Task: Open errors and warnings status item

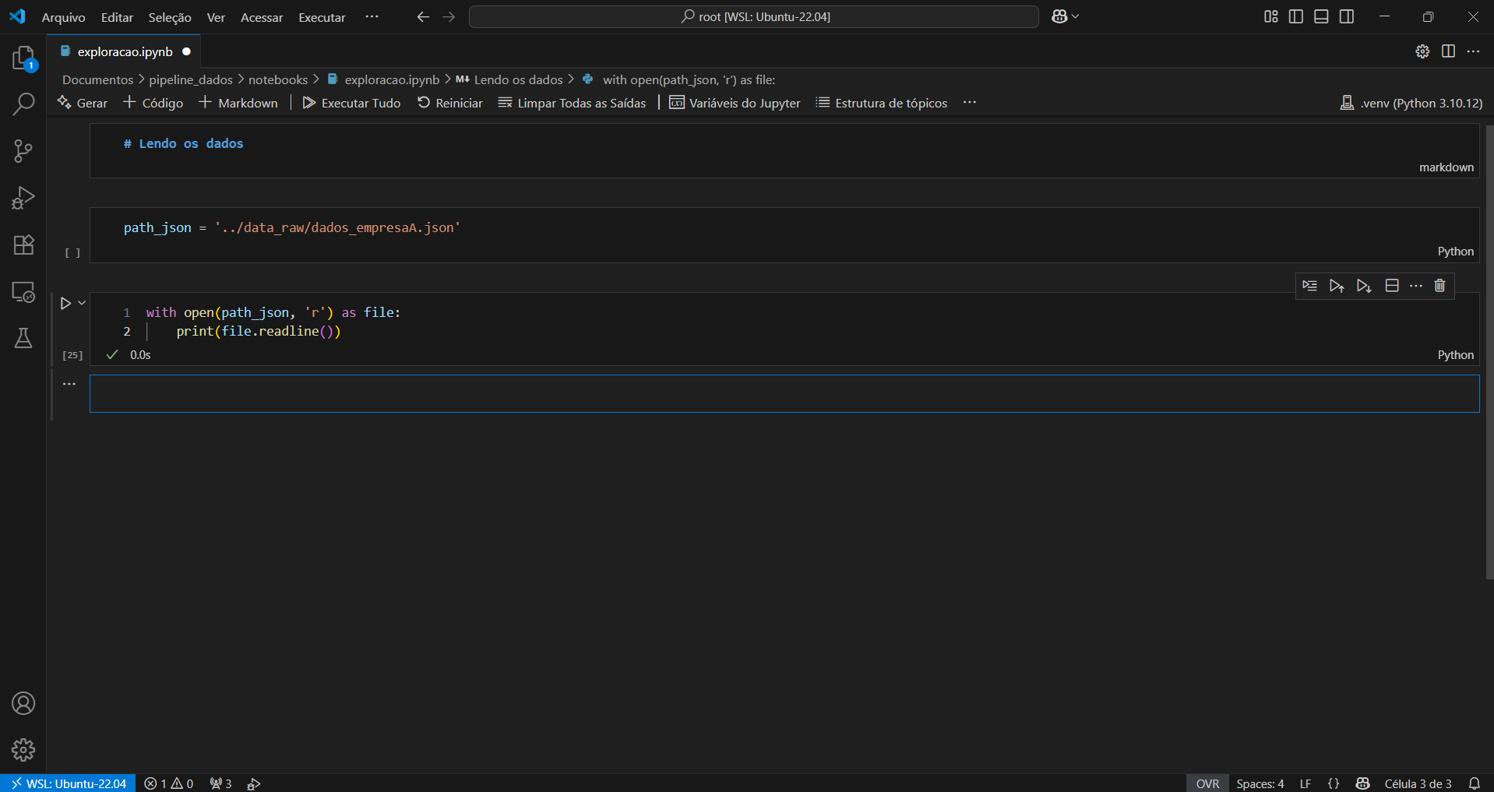Action: point(169,783)
